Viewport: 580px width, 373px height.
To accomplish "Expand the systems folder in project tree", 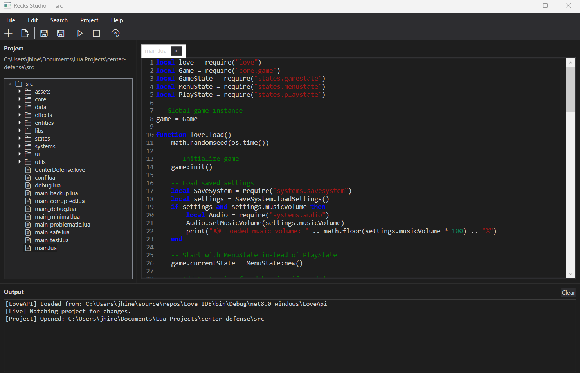I will click(x=20, y=146).
